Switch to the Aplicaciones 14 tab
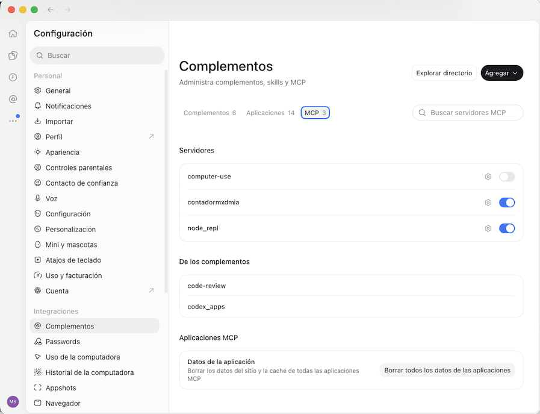 coord(270,113)
